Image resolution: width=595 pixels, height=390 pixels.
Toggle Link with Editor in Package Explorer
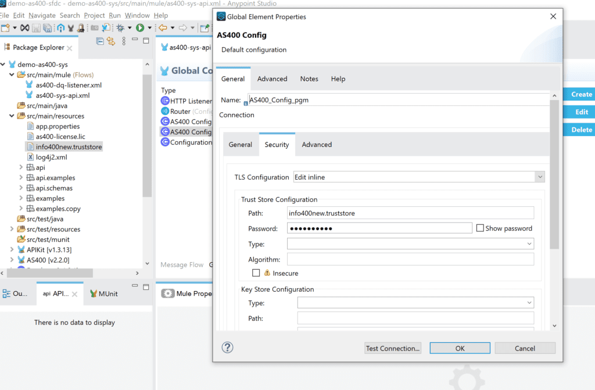(111, 41)
